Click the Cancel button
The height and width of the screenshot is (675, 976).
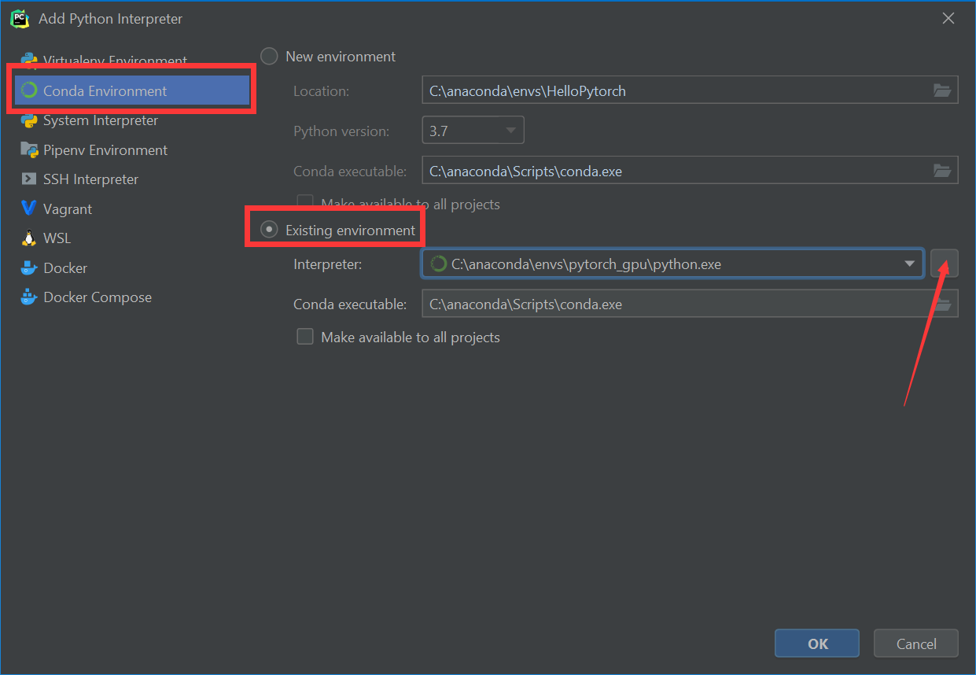tap(916, 644)
